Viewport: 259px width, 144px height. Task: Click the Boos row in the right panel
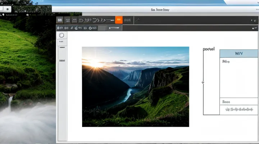coord(226,102)
